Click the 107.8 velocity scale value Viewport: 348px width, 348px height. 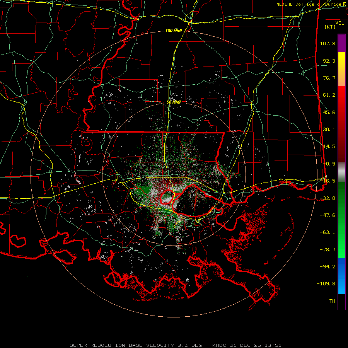328,43
